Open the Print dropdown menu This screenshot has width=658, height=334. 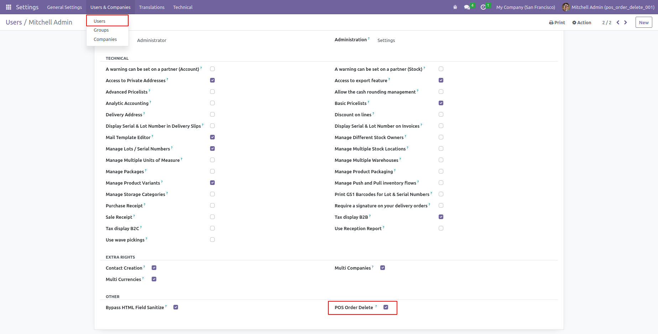[557, 22]
